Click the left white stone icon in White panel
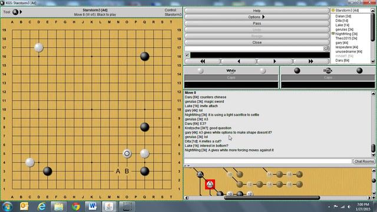This screenshot has height=212, width=377. 200,71
